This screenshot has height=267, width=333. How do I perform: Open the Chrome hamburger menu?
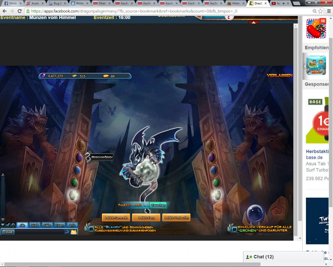328,11
